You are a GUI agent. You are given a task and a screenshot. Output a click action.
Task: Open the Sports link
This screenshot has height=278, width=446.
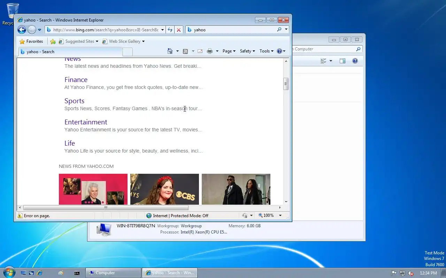74,101
